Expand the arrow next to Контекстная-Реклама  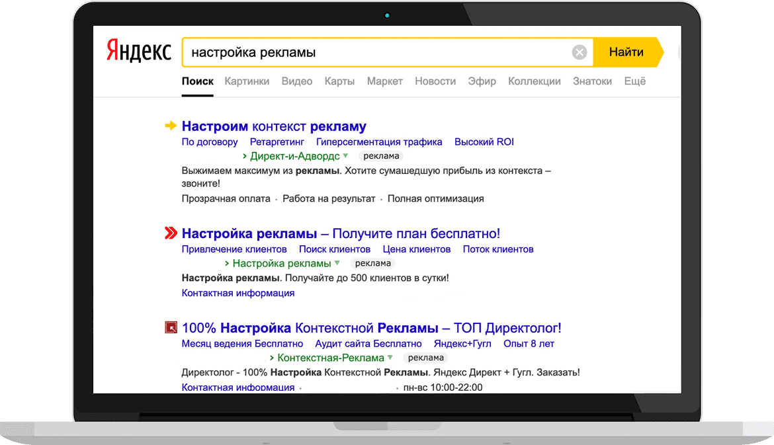point(390,357)
